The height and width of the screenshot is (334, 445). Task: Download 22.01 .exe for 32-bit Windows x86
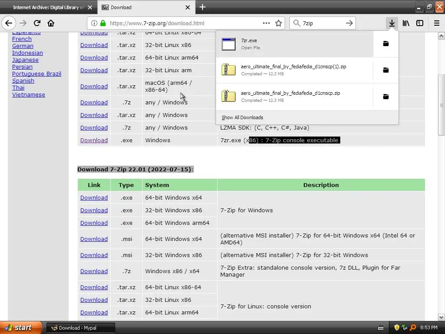[x=94, y=210]
